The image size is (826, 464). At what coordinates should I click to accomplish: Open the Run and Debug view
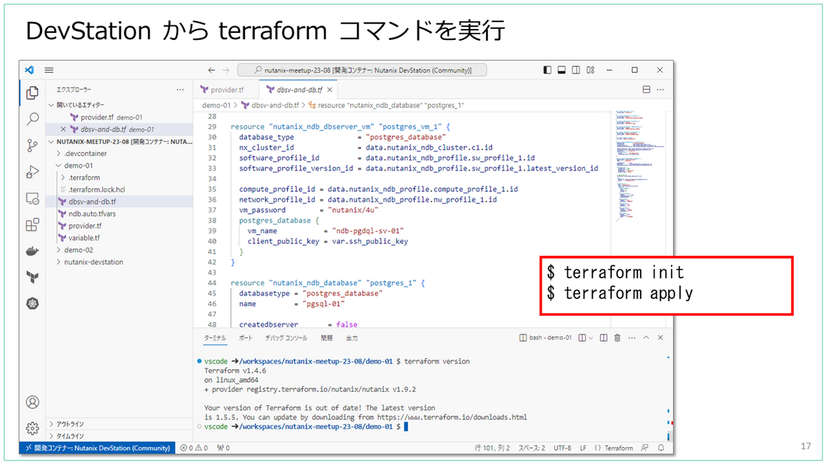pyautogui.click(x=32, y=172)
